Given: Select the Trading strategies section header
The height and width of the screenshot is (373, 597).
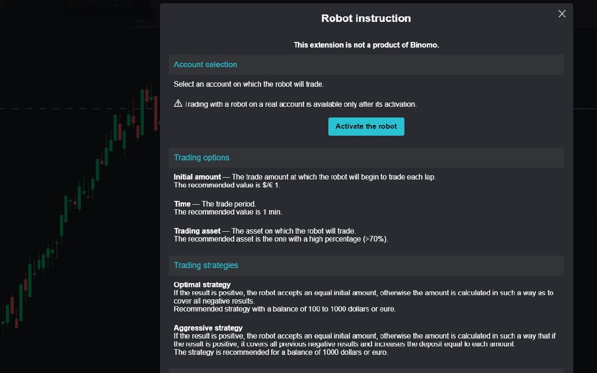Looking at the screenshot, I should point(366,265).
